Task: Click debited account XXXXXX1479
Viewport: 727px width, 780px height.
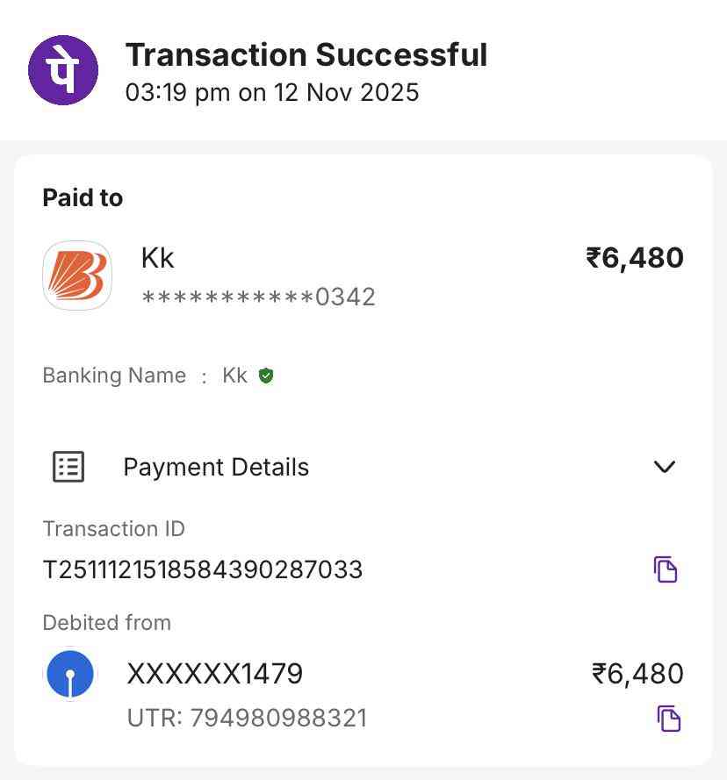Action: 215,674
